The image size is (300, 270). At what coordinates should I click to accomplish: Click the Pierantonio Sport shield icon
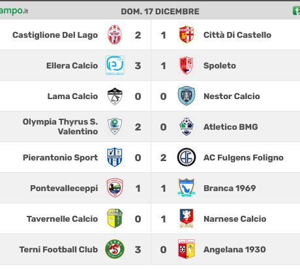(x=115, y=157)
